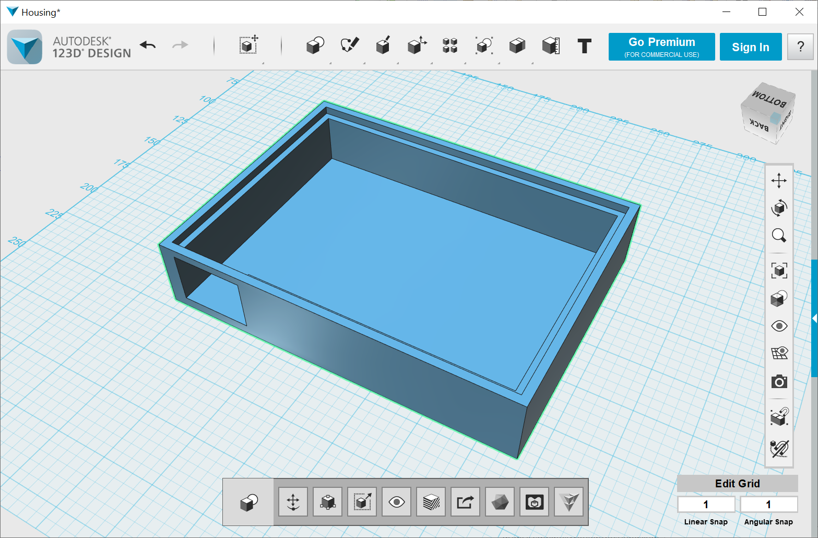This screenshot has height=538, width=818.
Task: Open the help question mark button
Action: 800,46
